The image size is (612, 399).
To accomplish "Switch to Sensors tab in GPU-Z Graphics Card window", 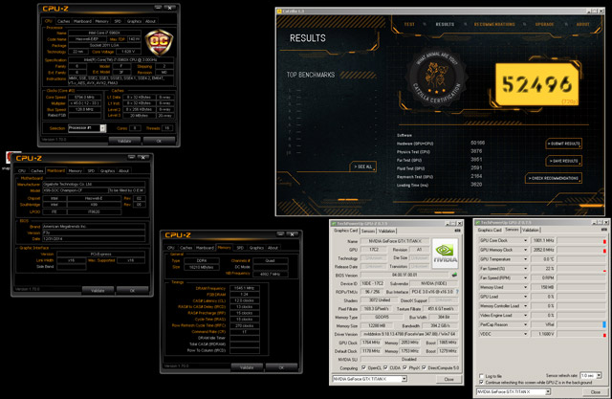I will pyautogui.click(x=367, y=232).
